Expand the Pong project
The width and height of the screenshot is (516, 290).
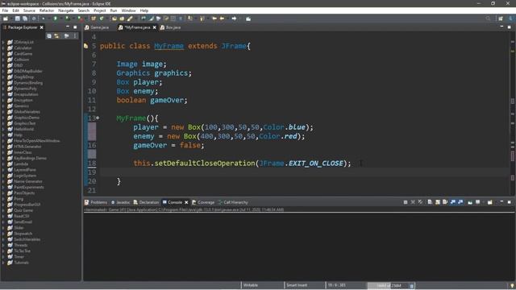(x=3, y=199)
